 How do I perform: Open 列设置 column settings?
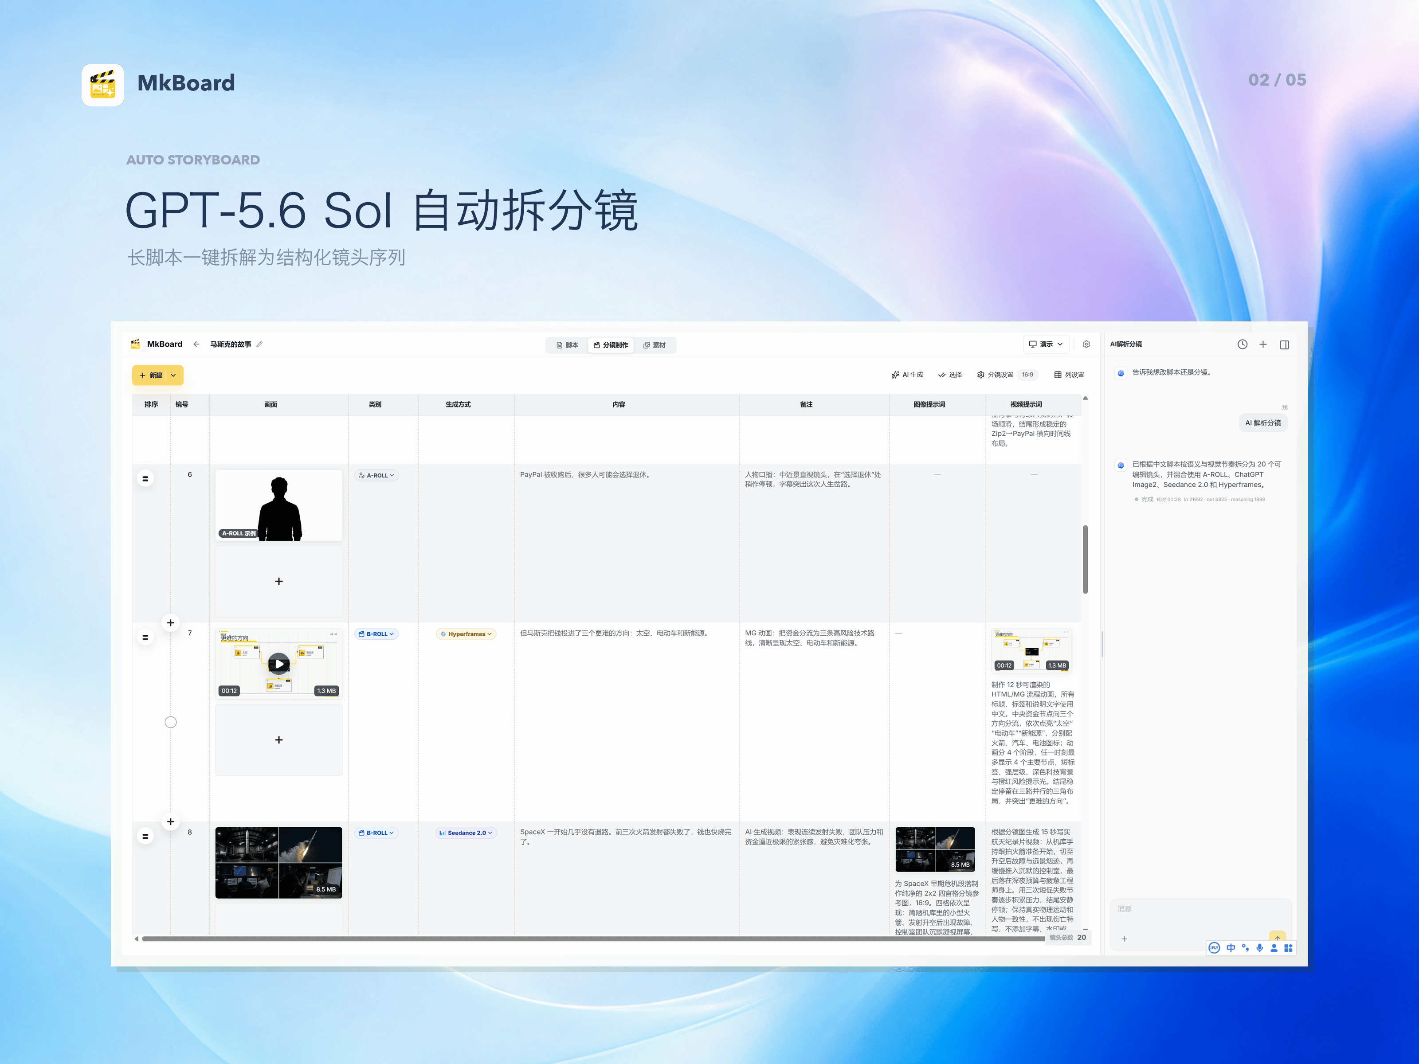1070,375
